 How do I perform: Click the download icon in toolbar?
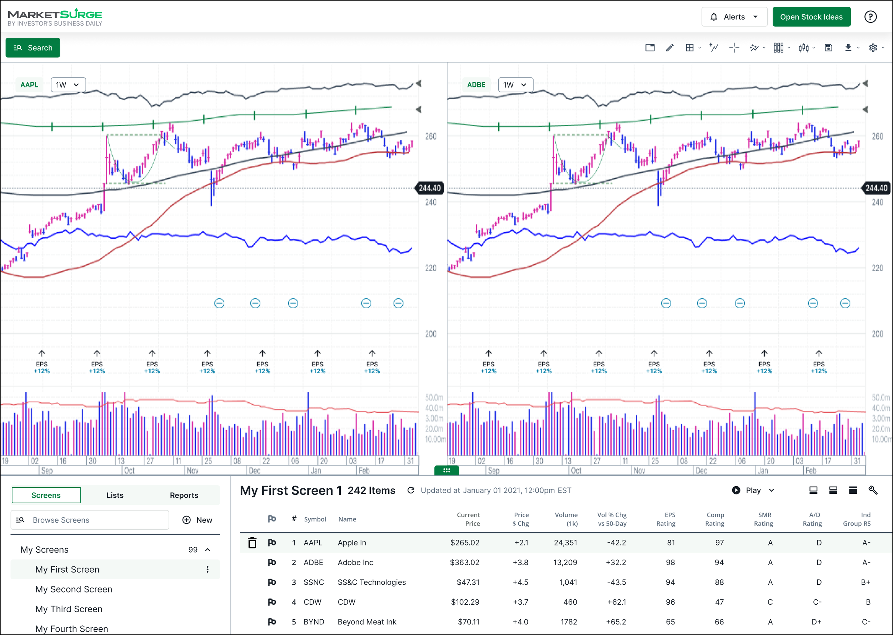point(848,48)
